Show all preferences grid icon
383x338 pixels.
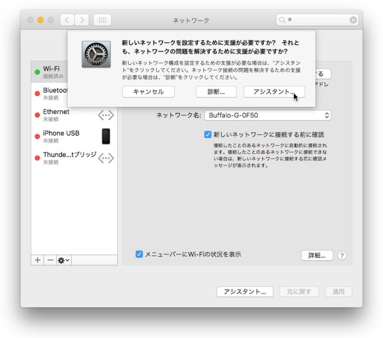(x=102, y=20)
